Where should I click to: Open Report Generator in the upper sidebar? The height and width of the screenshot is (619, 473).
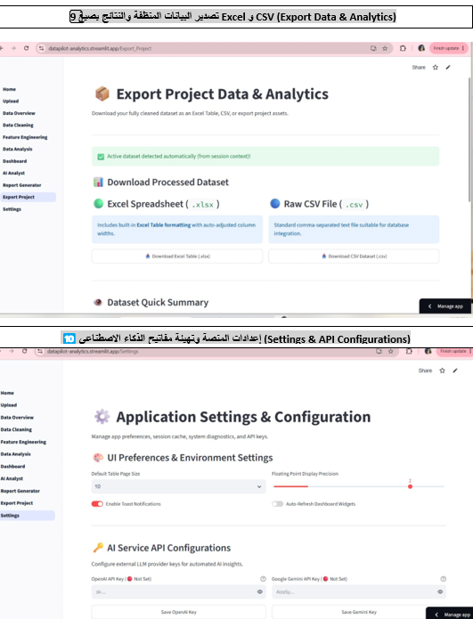coord(22,185)
